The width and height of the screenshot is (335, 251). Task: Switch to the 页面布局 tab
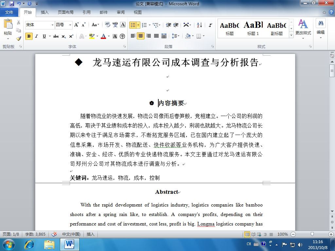click(x=65, y=12)
